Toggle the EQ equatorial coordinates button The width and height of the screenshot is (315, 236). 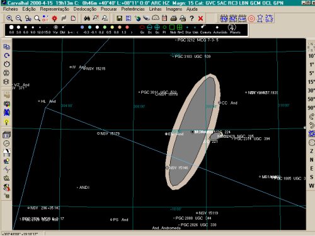tap(224, 19)
